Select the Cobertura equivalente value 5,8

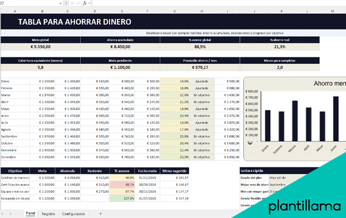click(40, 67)
